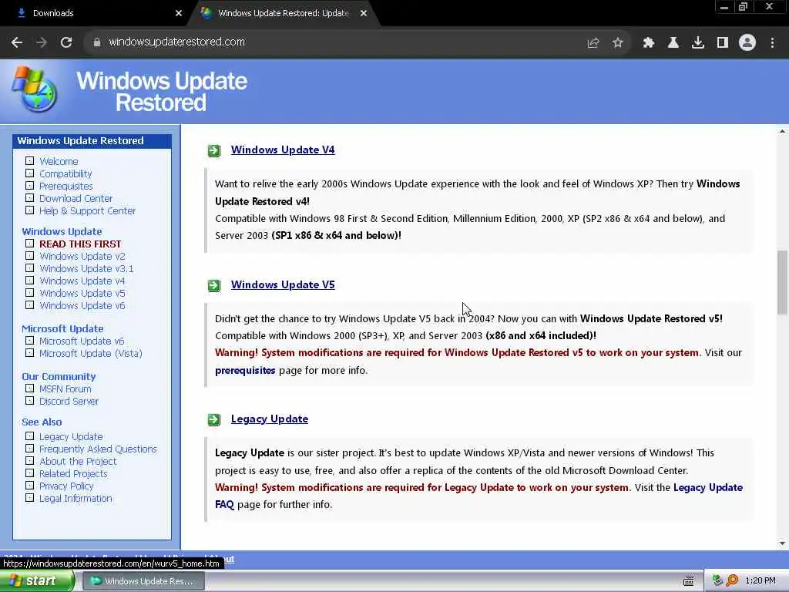Screen dimensions: 789x592
Task: Follow the prerequisites link in V5 description
Action: (x=245, y=371)
